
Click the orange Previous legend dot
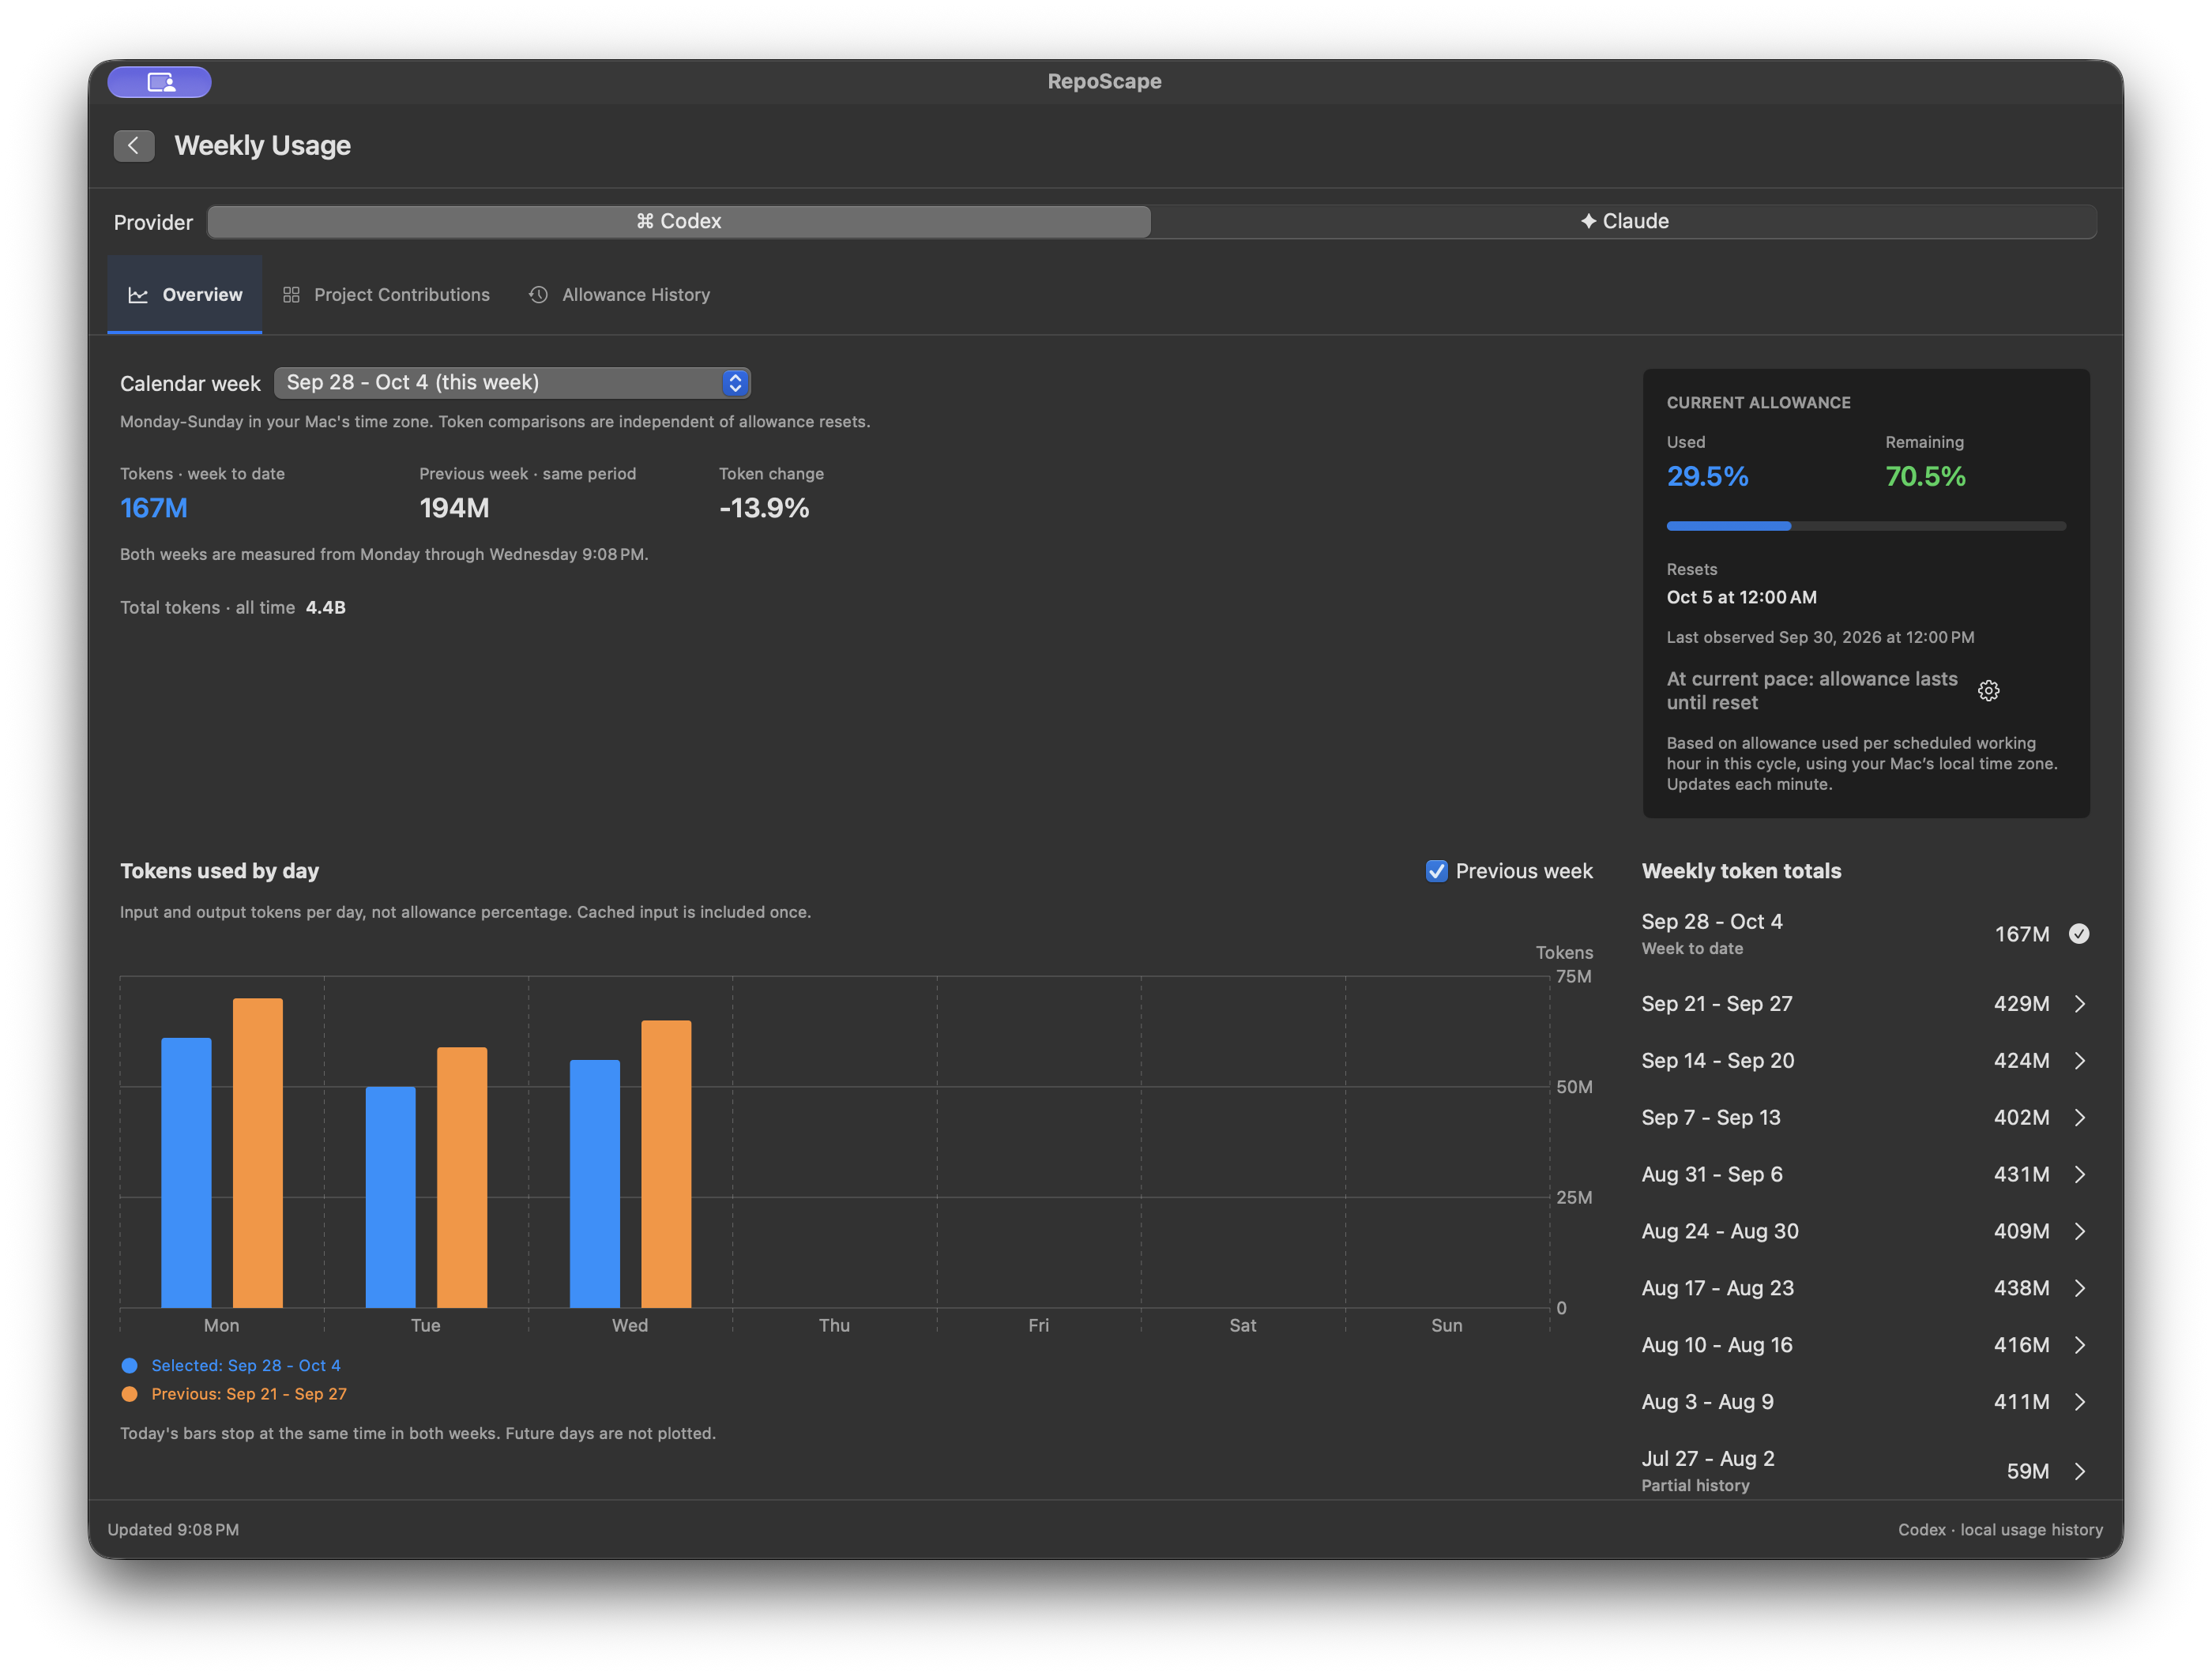click(129, 1394)
